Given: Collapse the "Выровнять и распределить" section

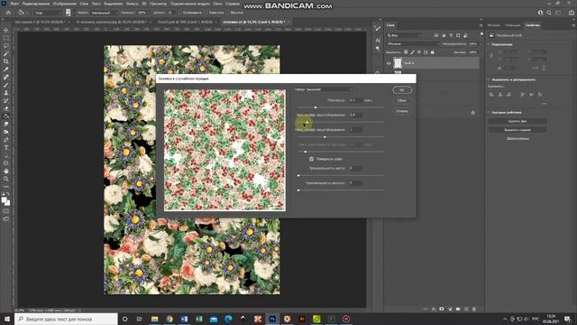Looking at the screenshot, I should tap(489, 79).
